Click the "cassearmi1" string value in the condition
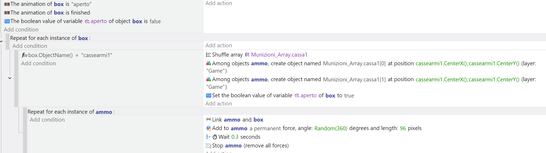This screenshot has width=546, height=153. pyautogui.click(x=97, y=55)
